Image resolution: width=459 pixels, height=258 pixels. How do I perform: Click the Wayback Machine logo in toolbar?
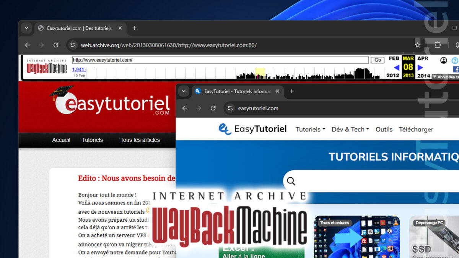coord(47,67)
